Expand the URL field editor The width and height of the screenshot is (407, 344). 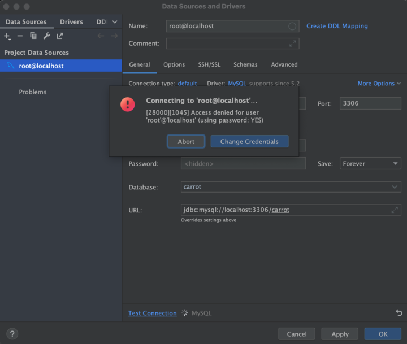395,210
